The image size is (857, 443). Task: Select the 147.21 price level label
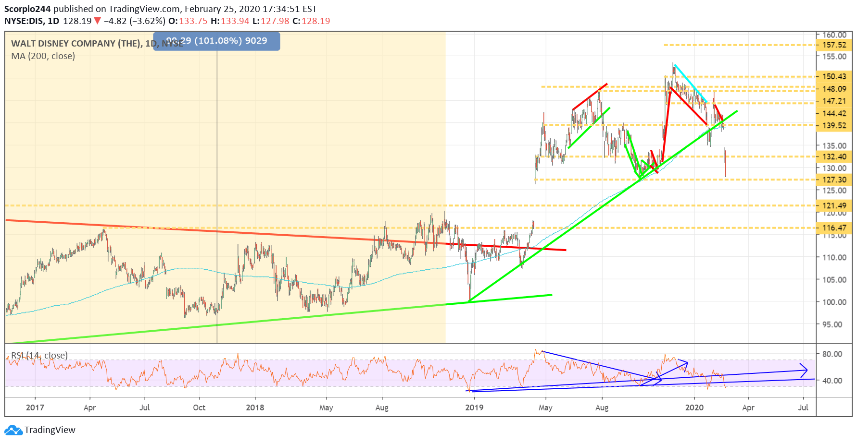click(x=834, y=101)
